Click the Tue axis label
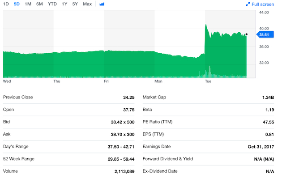282x174 pixels. (x=208, y=81)
